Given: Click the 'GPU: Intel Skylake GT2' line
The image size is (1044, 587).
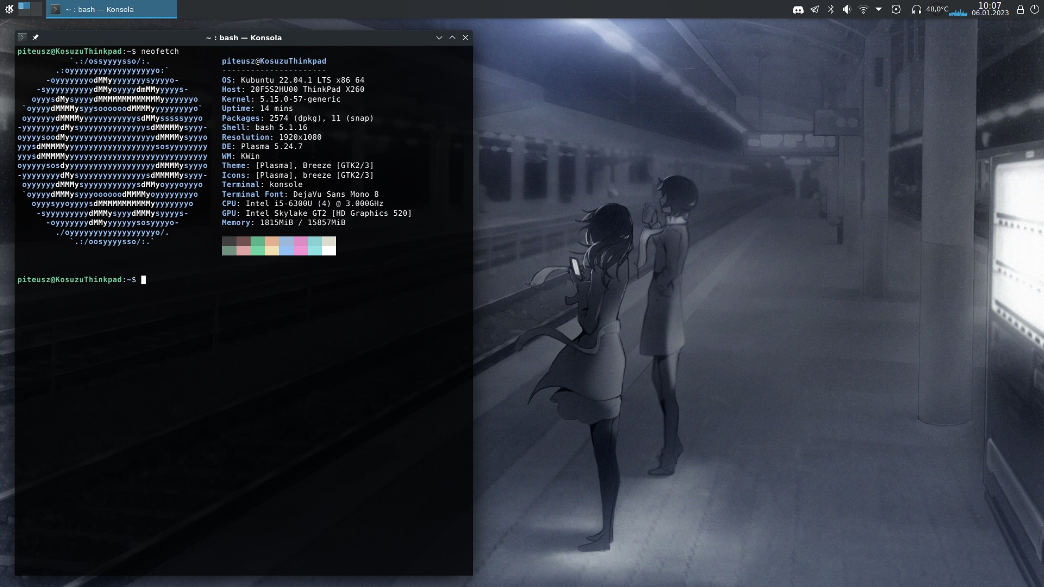Looking at the screenshot, I should 316,213.
